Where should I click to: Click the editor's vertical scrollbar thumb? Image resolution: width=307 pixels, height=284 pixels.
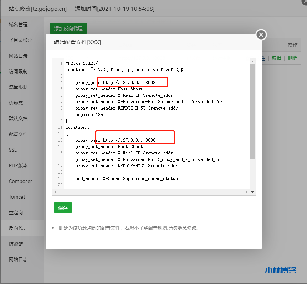[x=253, y=110]
